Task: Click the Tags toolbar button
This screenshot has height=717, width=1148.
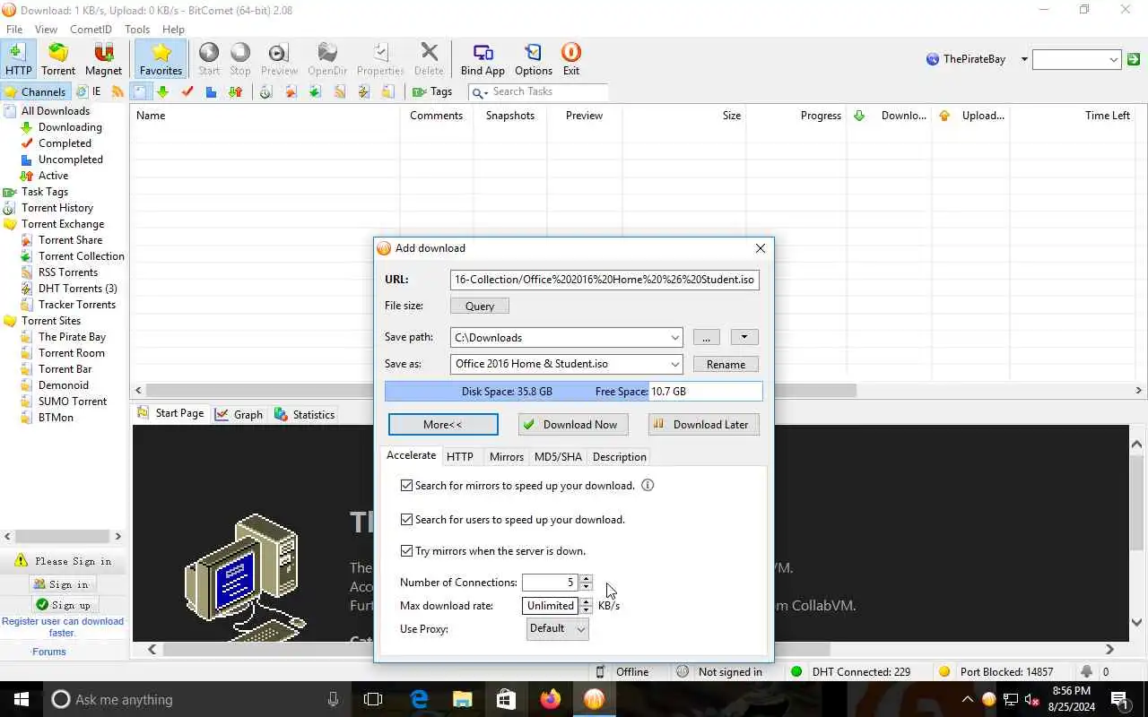Action: point(431,91)
